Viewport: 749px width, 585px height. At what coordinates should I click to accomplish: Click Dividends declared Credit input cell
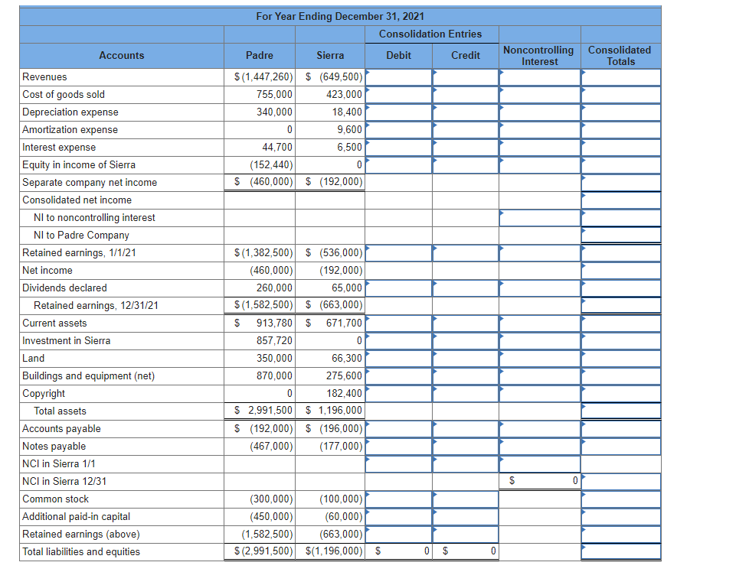(x=466, y=288)
